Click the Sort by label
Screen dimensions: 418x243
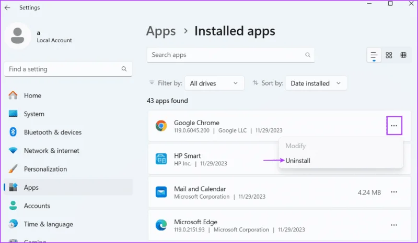272,83
